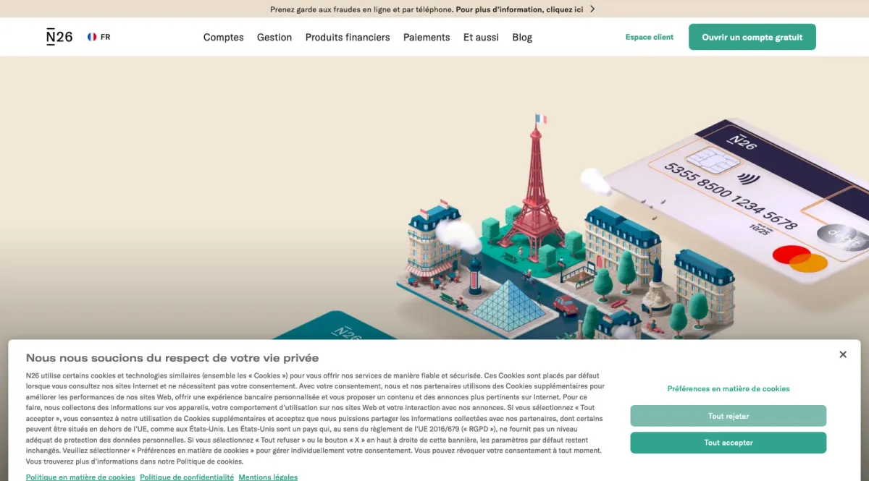The height and width of the screenshot is (481, 869).
Task: Expand the Gestion menu
Action: coord(274,37)
